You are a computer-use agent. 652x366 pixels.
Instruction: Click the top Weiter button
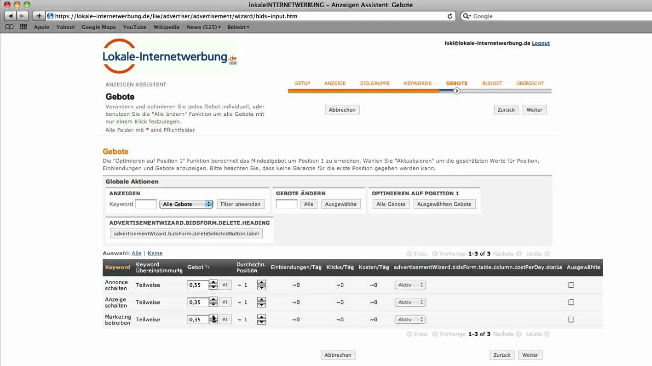(534, 110)
